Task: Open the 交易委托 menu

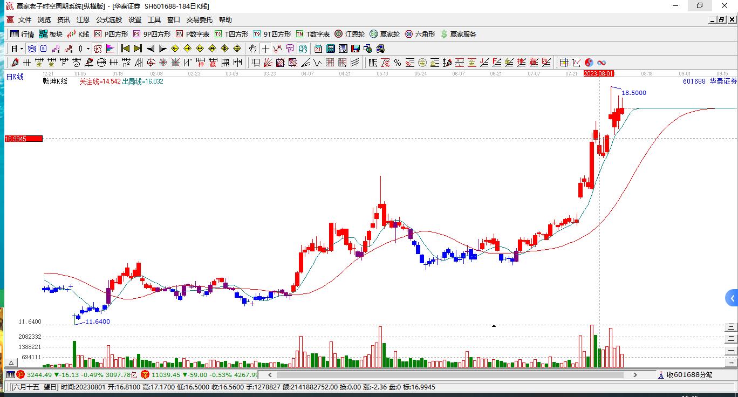Action: (200, 20)
